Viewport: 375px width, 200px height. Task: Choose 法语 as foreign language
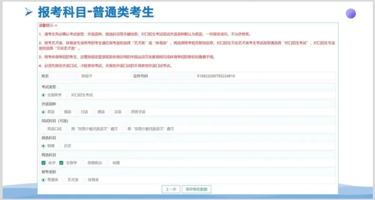tap(110, 112)
